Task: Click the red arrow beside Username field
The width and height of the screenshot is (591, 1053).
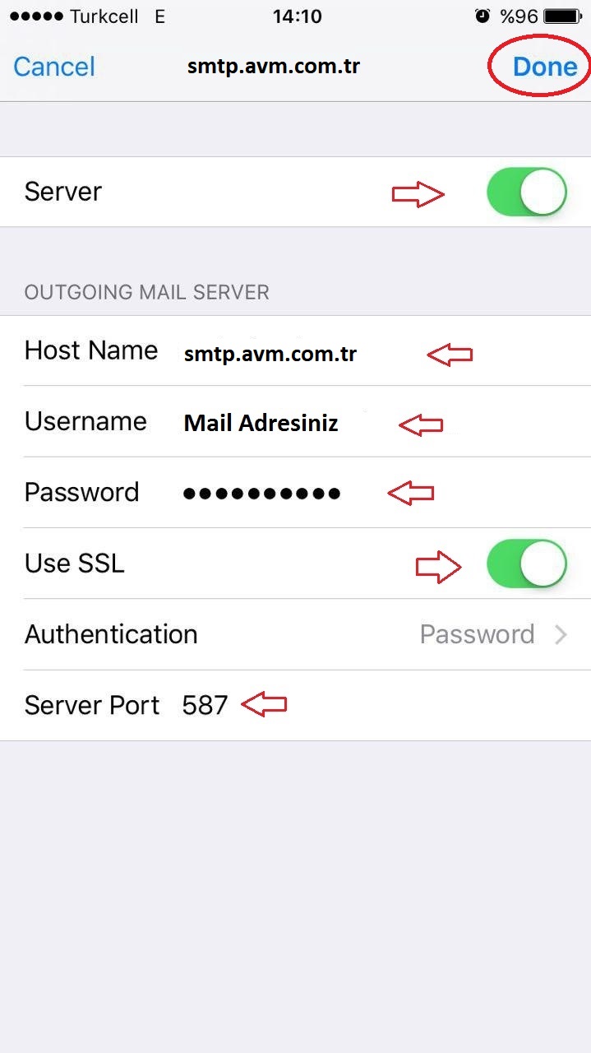Action: (421, 424)
